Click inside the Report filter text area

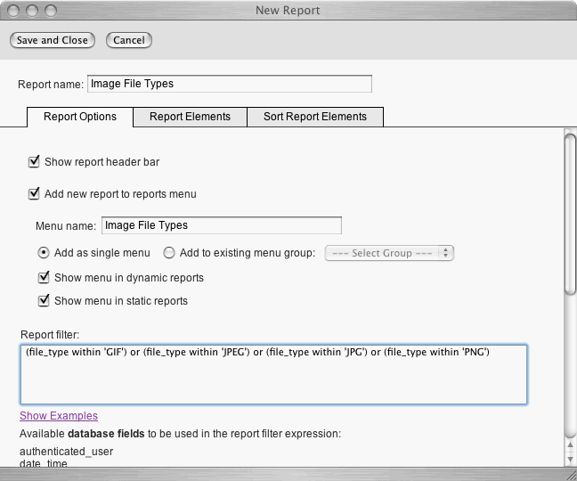point(273,374)
